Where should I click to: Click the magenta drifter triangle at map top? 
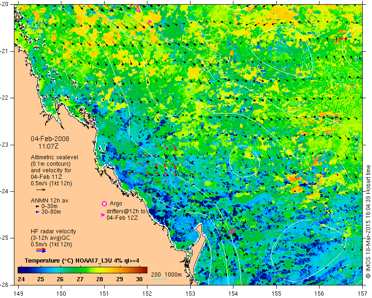click(138, 9)
